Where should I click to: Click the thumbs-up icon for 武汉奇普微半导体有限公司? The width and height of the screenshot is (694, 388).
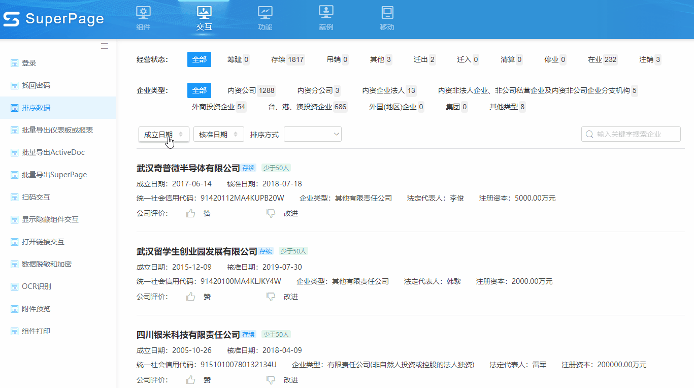tap(190, 212)
